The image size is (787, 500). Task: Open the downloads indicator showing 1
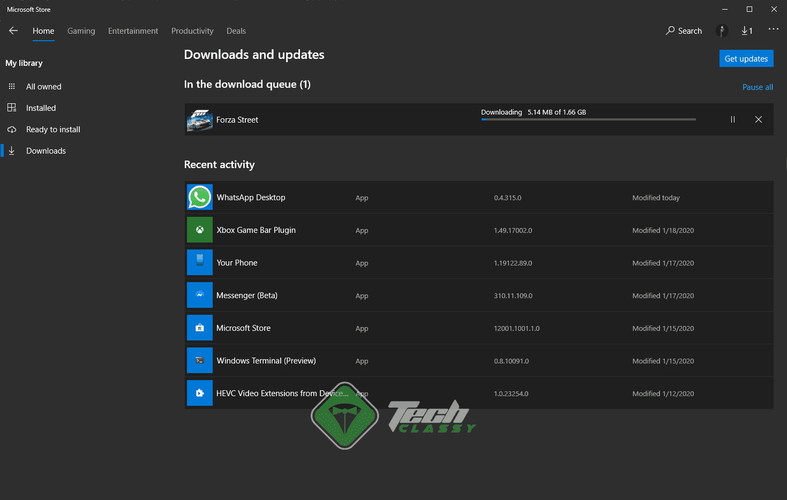click(747, 31)
